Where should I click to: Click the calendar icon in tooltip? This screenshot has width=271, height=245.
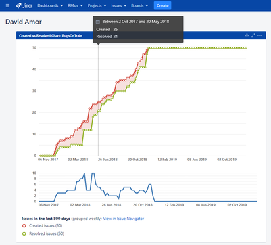[98, 22]
